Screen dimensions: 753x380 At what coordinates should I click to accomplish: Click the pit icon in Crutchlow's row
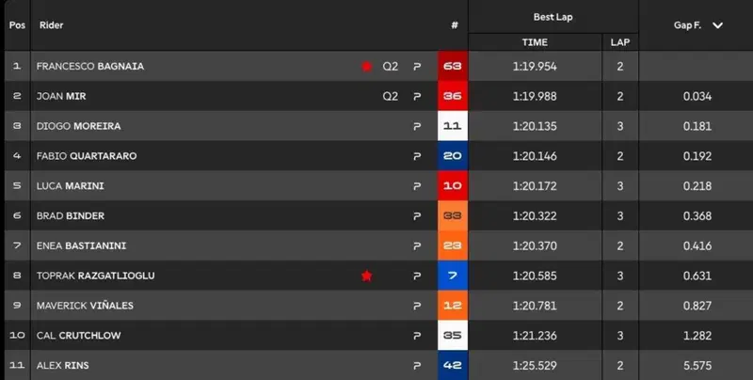tap(417, 336)
